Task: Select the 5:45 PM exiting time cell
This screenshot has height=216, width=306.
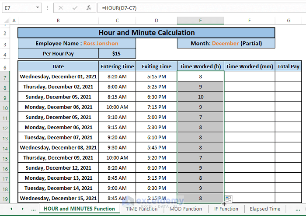Action: 156,147
